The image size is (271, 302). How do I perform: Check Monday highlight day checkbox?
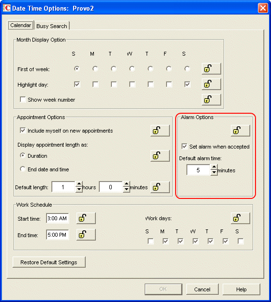(x=95, y=84)
